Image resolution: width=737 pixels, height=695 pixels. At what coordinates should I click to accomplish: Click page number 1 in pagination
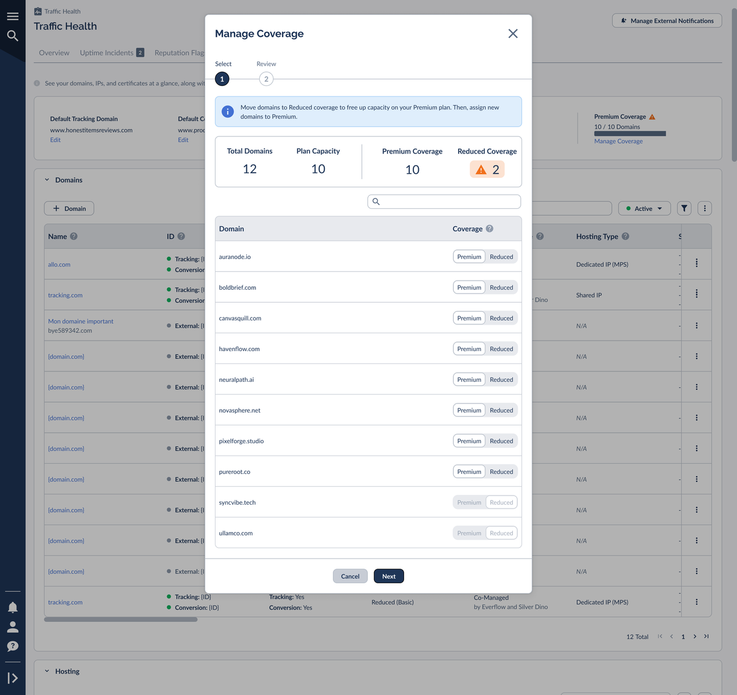coord(683,637)
